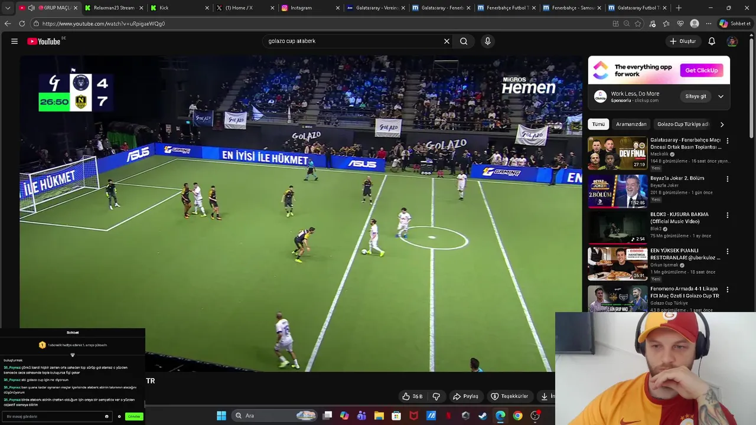Open Steam from the taskbar
Image resolution: width=756 pixels, height=425 pixels.
(483, 416)
